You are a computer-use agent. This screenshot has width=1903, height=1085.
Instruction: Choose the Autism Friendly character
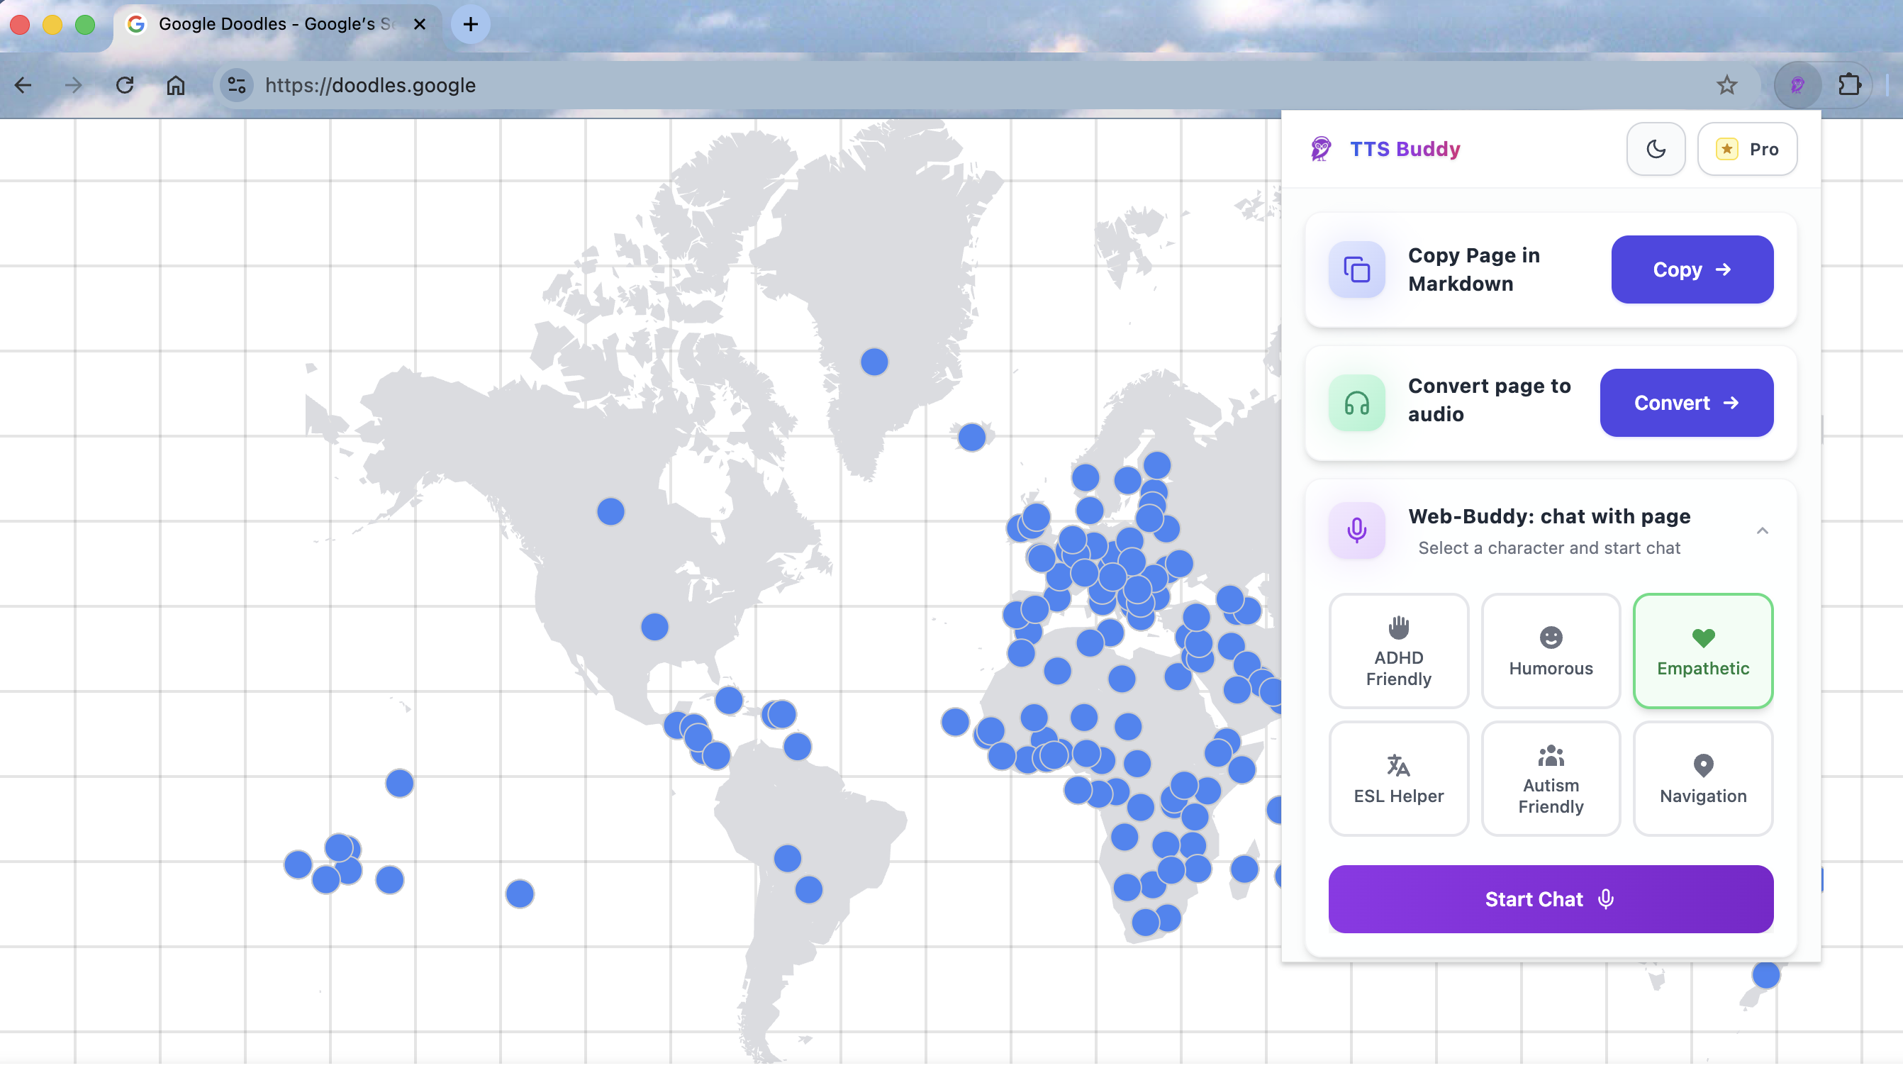[1550, 778]
